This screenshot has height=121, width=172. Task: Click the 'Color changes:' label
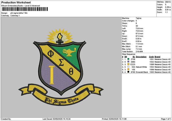coord(128,21)
